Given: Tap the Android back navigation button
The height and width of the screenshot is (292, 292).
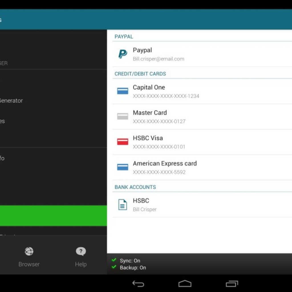Looking at the screenshot, I should (138, 284).
